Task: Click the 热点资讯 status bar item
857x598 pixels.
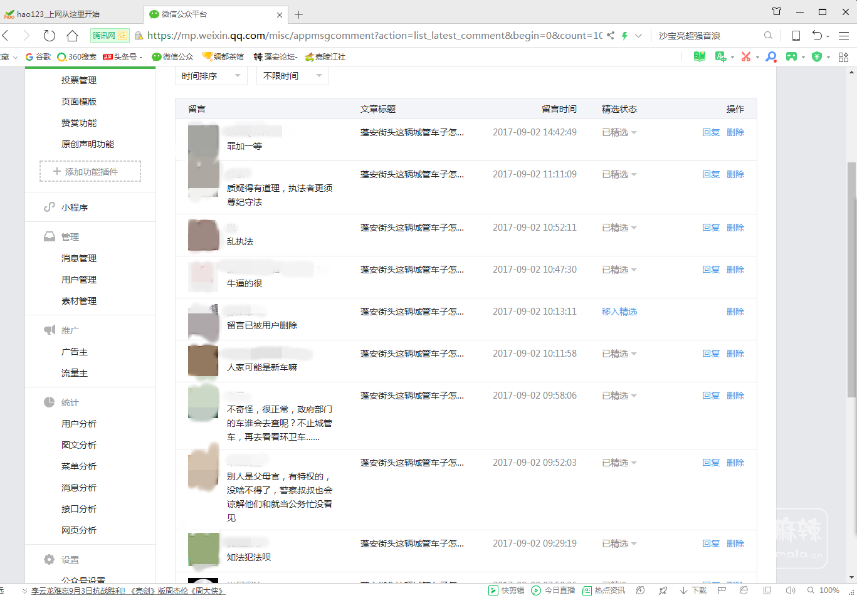Action: pos(604,590)
